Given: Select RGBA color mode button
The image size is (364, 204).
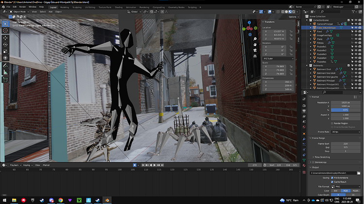Looking at the screenshot, I should [355, 190].
